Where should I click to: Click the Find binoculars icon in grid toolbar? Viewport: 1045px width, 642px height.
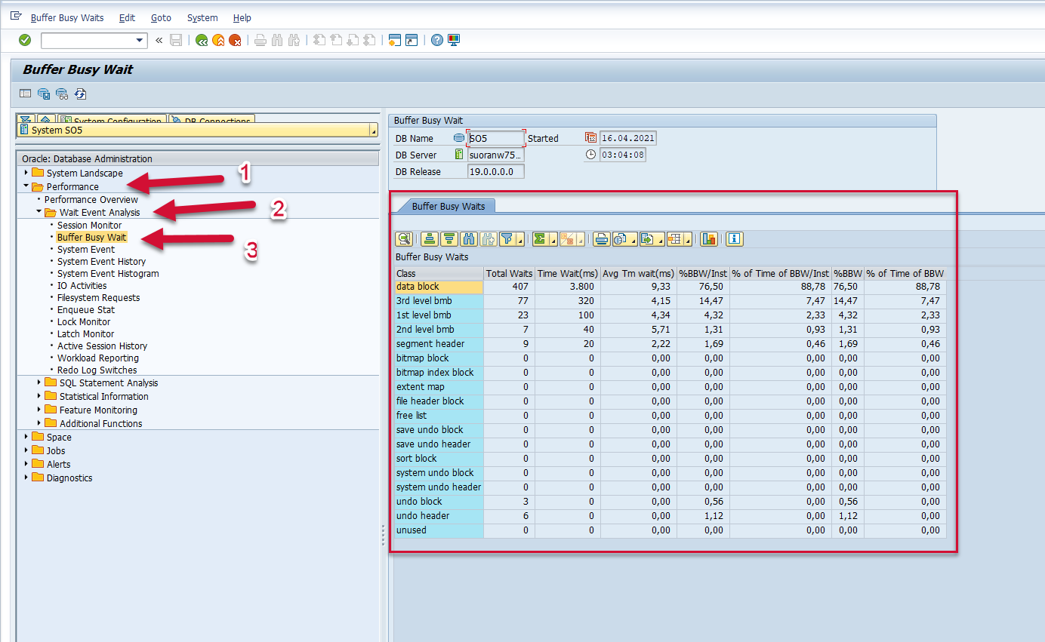(x=468, y=239)
